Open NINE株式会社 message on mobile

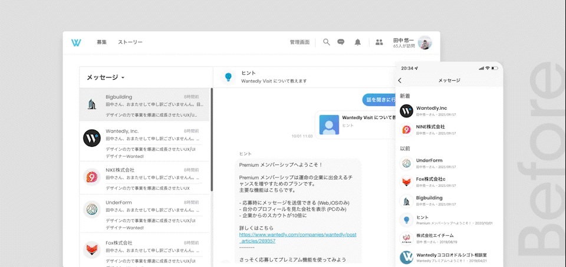coord(448,129)
